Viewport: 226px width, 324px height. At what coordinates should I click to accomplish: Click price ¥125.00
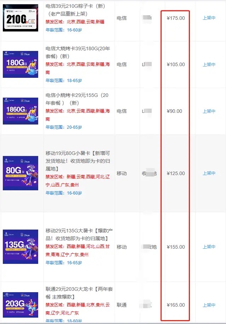(x=176, y=173)
